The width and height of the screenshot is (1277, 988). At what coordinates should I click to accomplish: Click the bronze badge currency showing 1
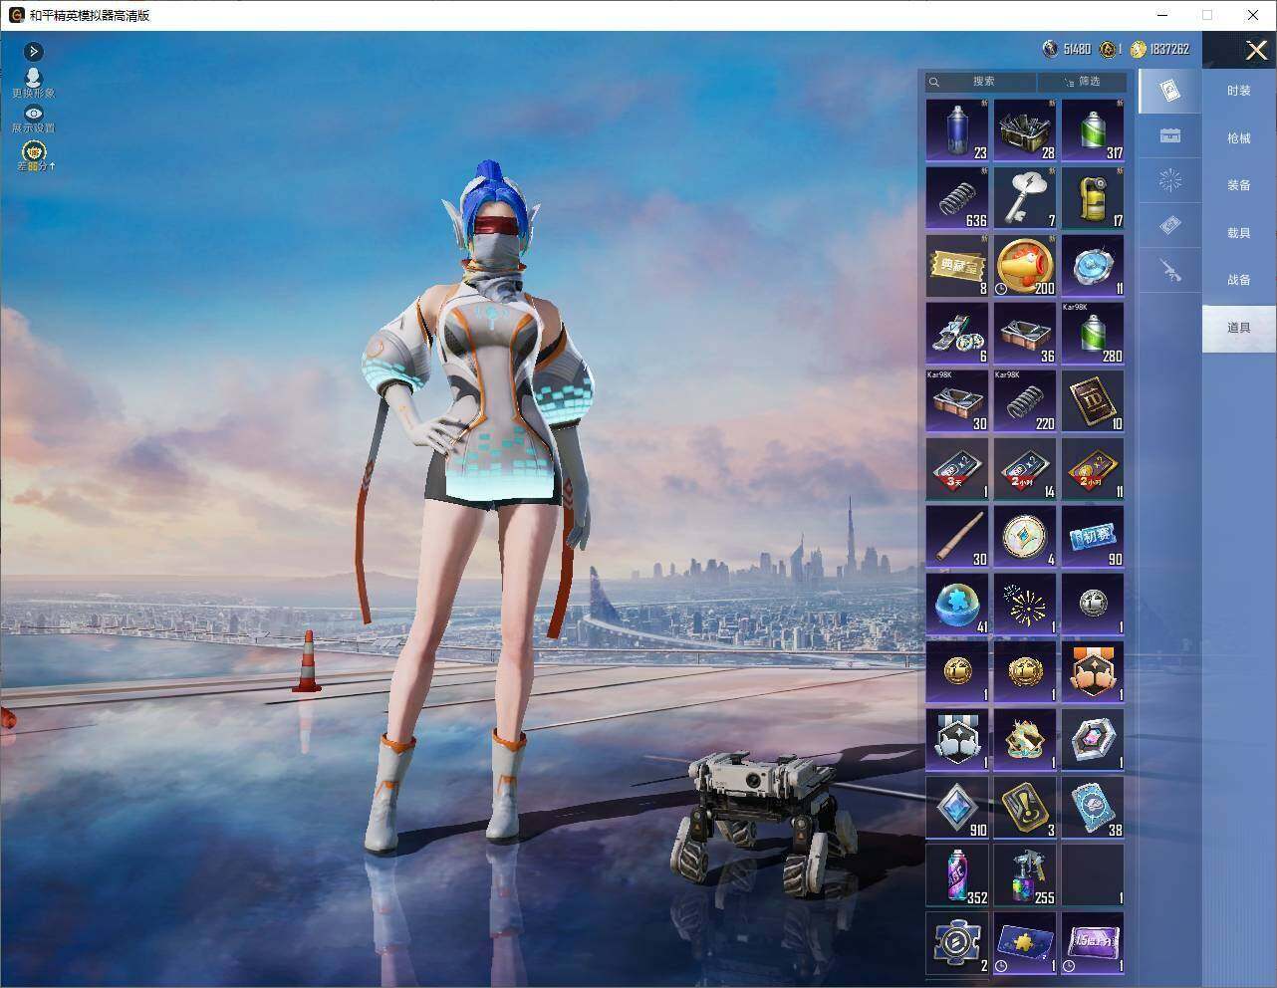tap(1111, 49)
